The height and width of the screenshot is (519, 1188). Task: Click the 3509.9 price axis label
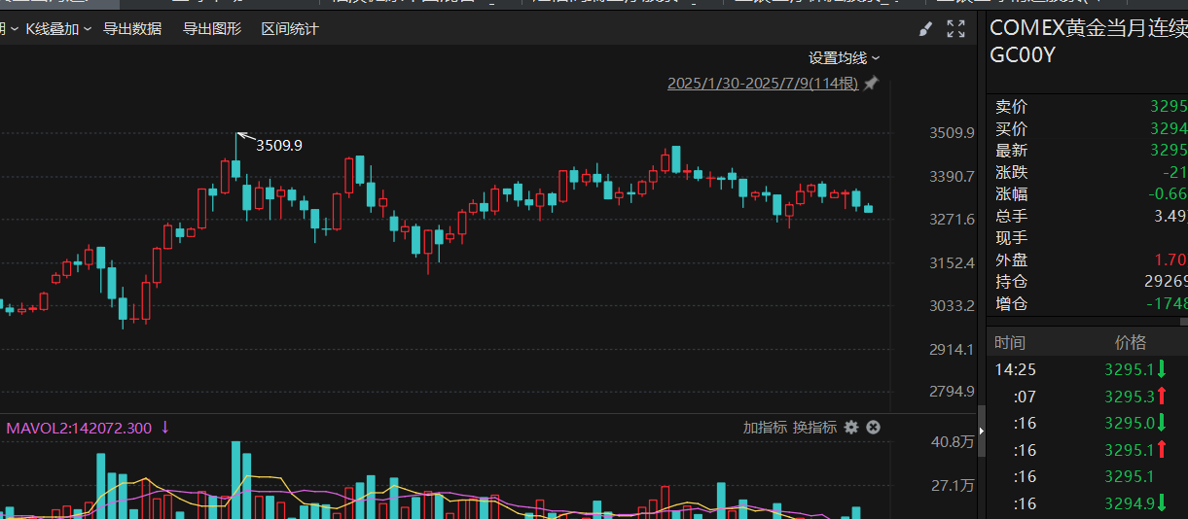(952, 133)
